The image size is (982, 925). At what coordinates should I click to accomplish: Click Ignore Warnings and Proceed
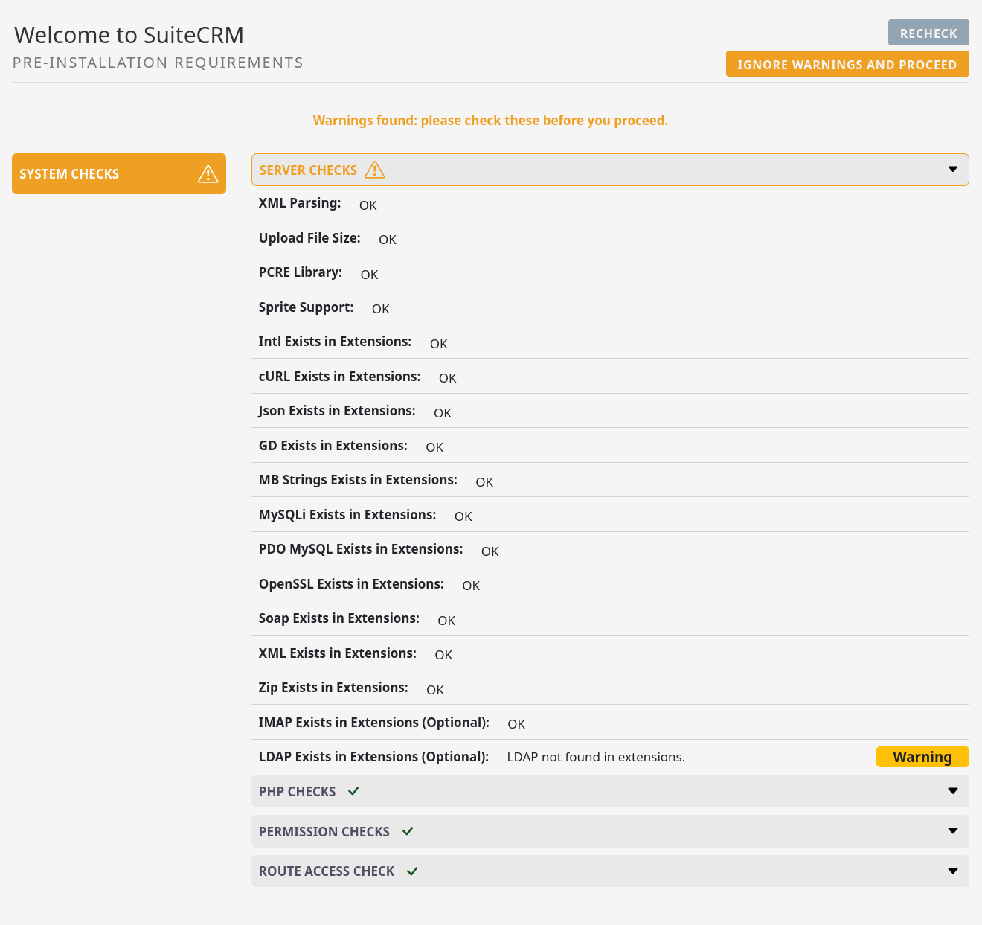click(847, 64)
